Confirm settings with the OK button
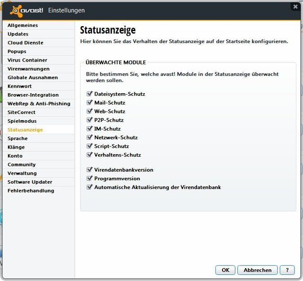 [x=225, y=270]
